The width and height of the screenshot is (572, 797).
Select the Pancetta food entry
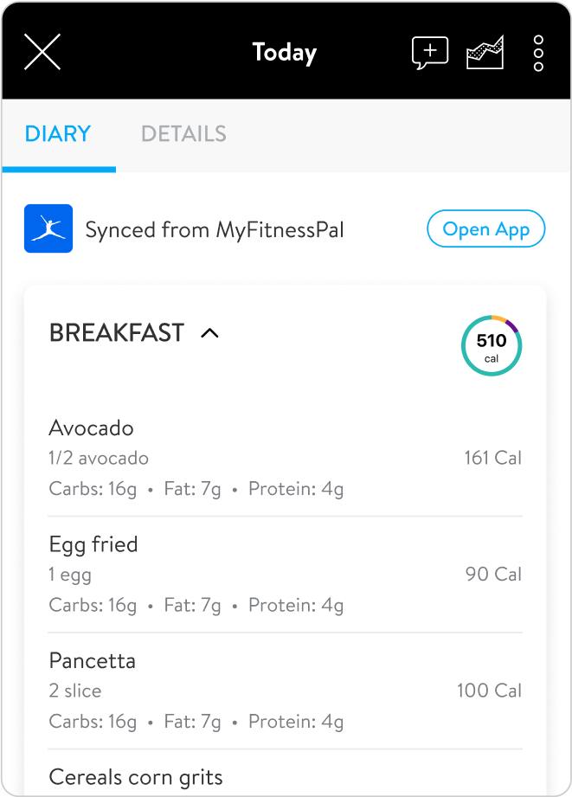click(x=93, y=661)
